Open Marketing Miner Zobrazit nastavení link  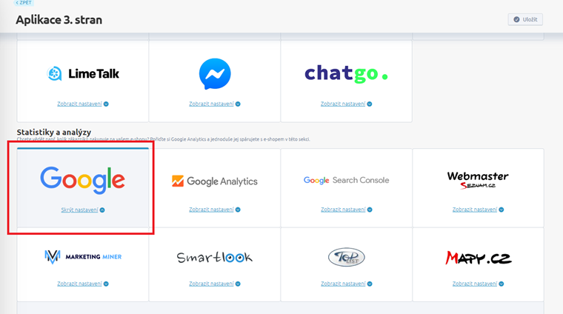[79, 284]
